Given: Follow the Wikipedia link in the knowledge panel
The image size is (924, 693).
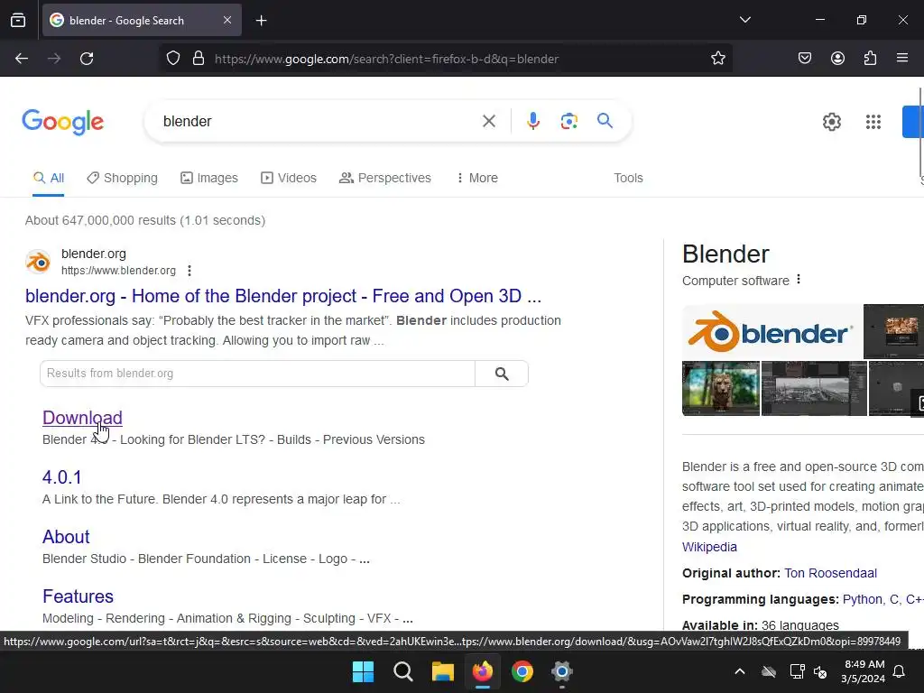Looking at the screenshot, I should point(709,547).
